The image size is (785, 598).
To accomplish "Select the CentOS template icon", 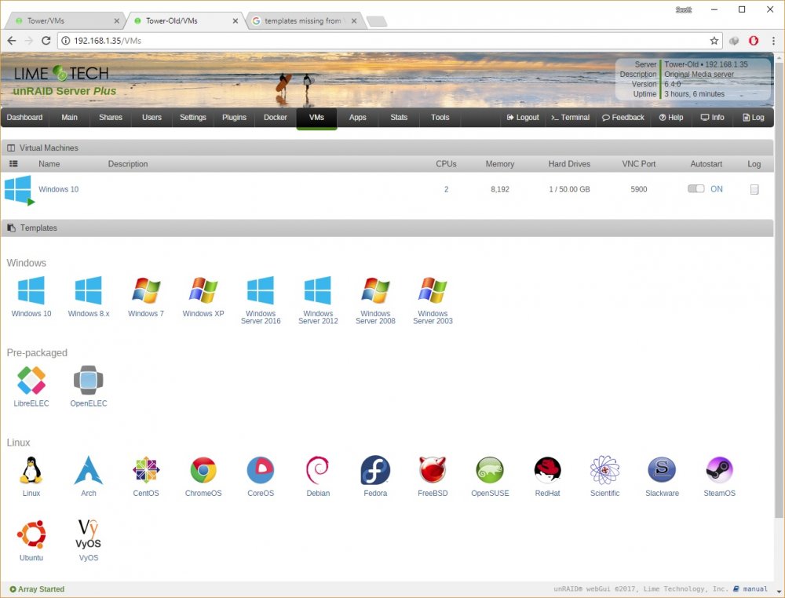I will pos(146,470).
